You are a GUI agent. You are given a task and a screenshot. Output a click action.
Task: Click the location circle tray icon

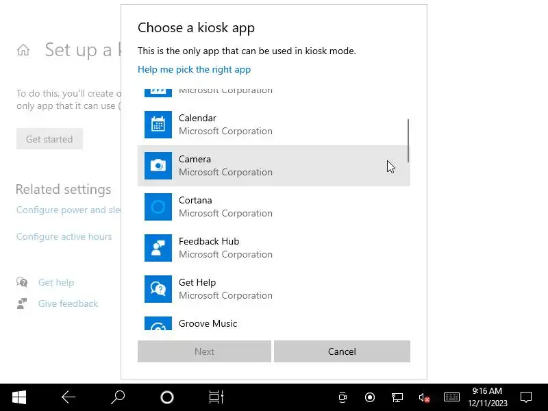tap(370, 397)
